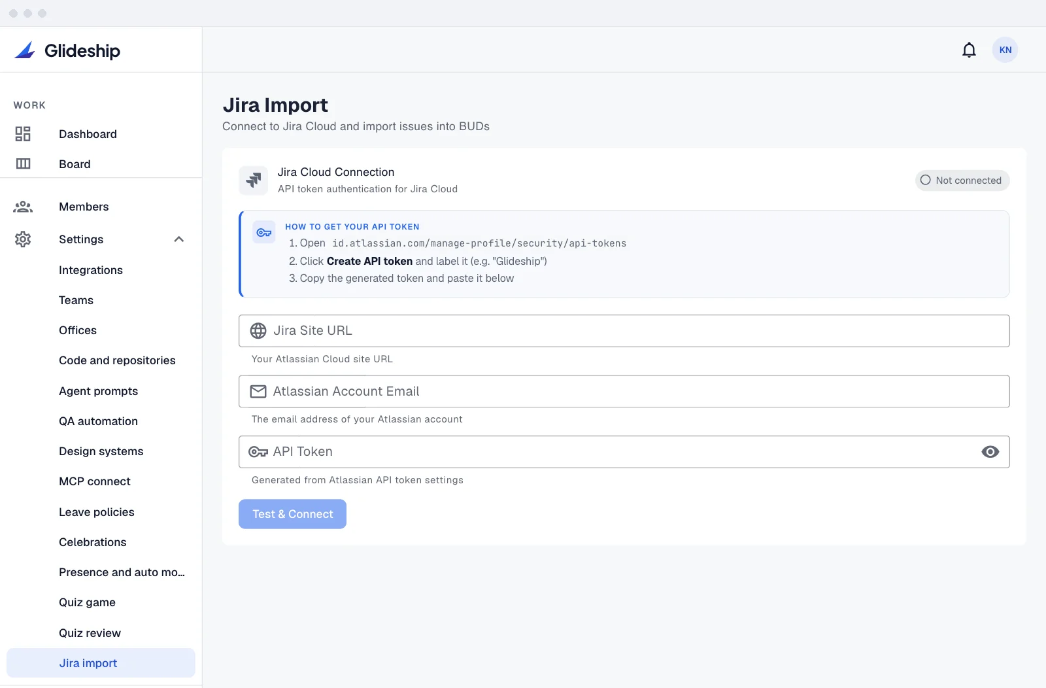
Task: Show the API token with eye icon
Action: [990, 452]
